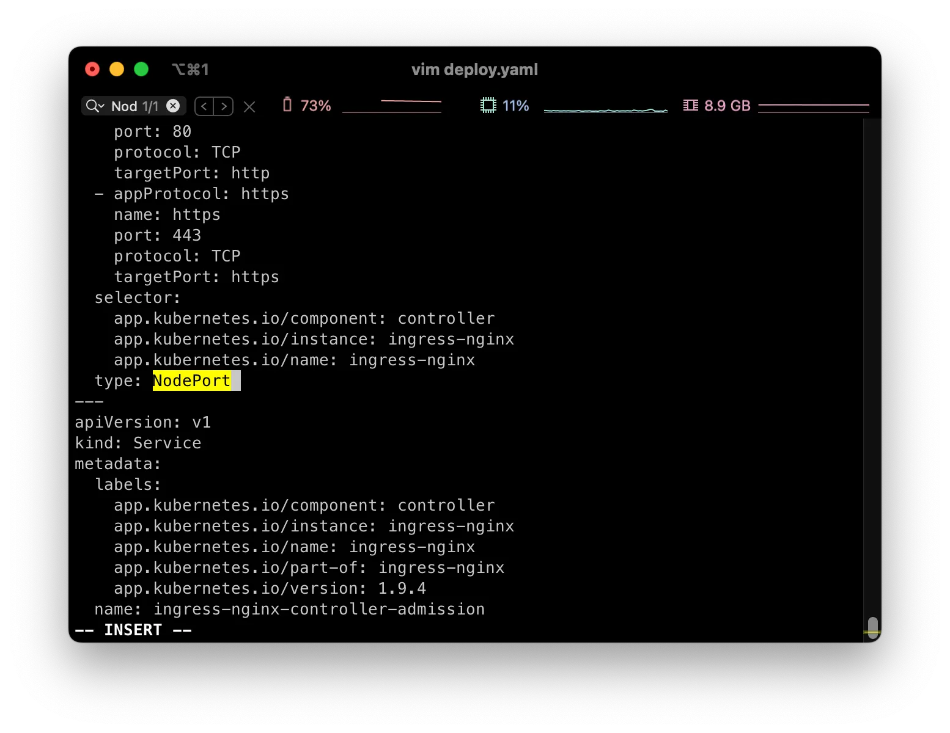Click the 'labels:' line
Screen dimensions: 950x733
(128, 484)
